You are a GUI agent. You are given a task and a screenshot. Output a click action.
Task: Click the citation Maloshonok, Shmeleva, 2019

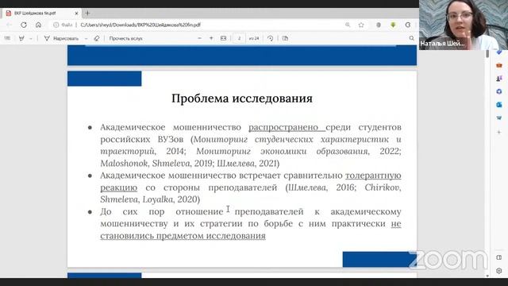click(156, 164)
